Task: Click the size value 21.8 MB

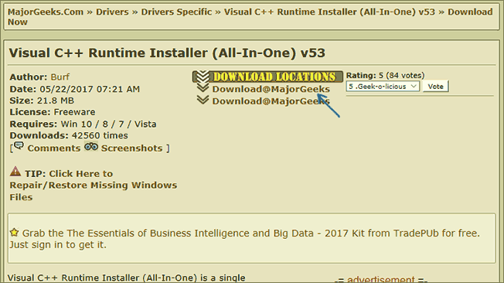Action: (x=56, y=101)
